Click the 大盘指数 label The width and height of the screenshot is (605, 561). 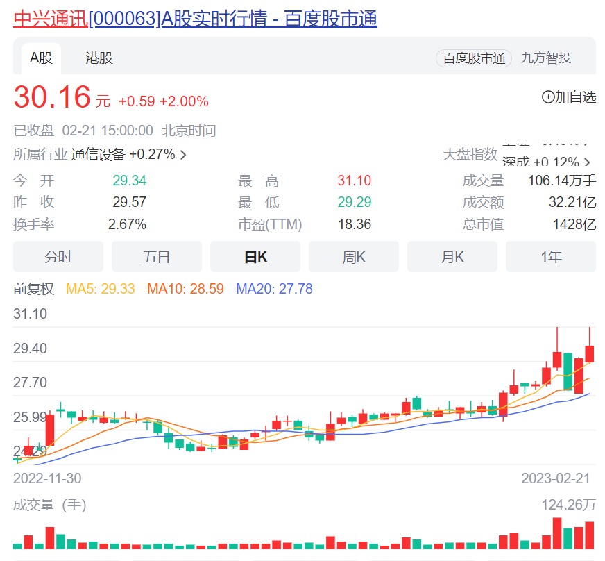[470, 154]
